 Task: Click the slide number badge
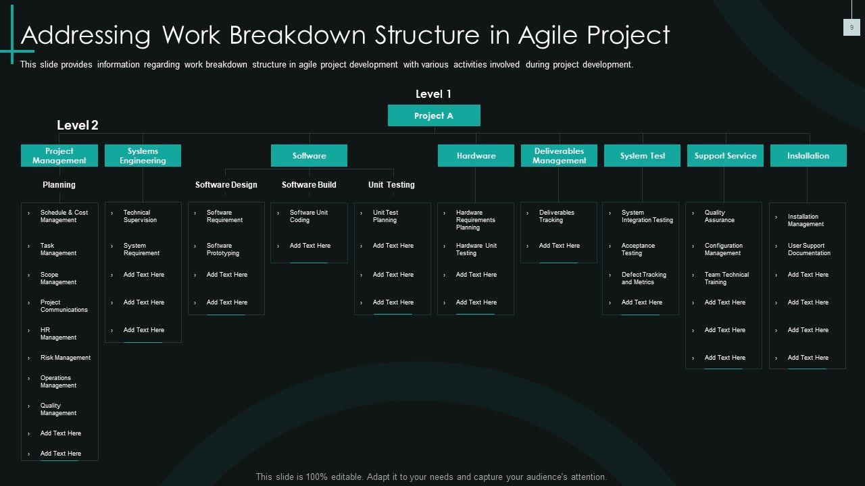click(x=851, y=27)
